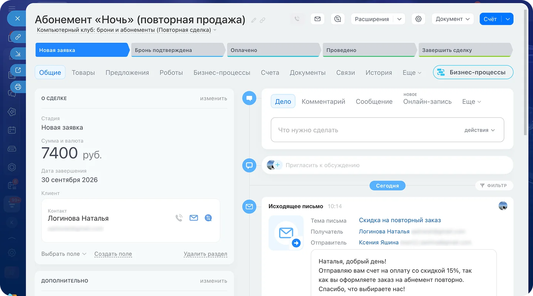Image resolution: width=533 pixels, height=296 pixels.
Task: Email contact Логинова Наталья envelope icon
Action: pos(194,218)
